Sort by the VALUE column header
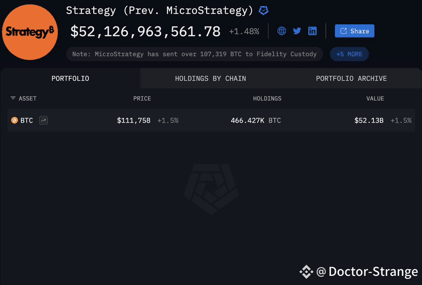Viewport: 422px width, 285px height. pyautogui.click(x=375, y=99)
